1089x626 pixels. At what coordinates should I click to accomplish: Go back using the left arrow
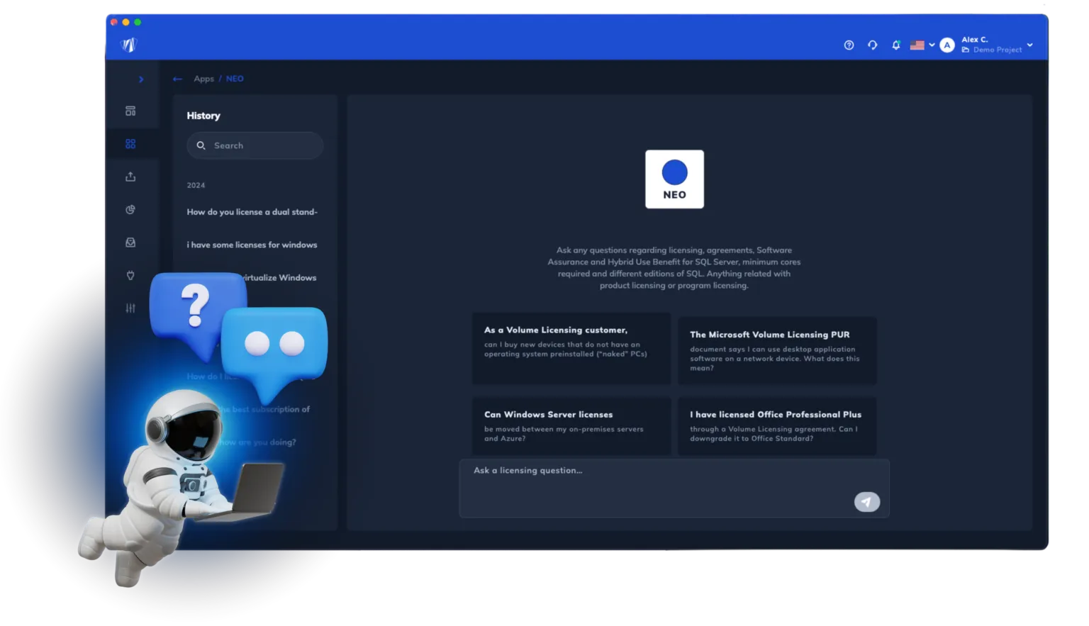(177, 79)
